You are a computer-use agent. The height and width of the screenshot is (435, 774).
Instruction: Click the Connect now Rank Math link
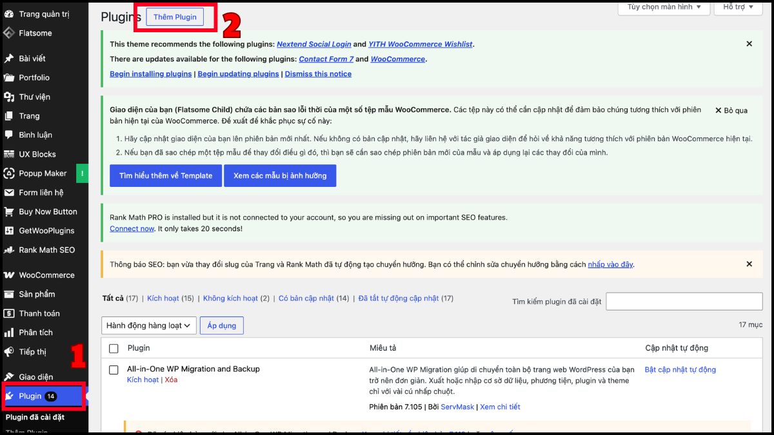(x=132, y=229)
